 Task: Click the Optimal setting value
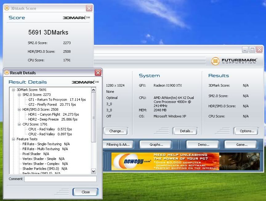[x=112, y=98]
